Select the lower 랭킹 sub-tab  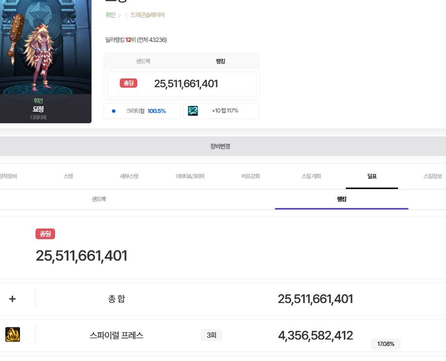[342, 199]
